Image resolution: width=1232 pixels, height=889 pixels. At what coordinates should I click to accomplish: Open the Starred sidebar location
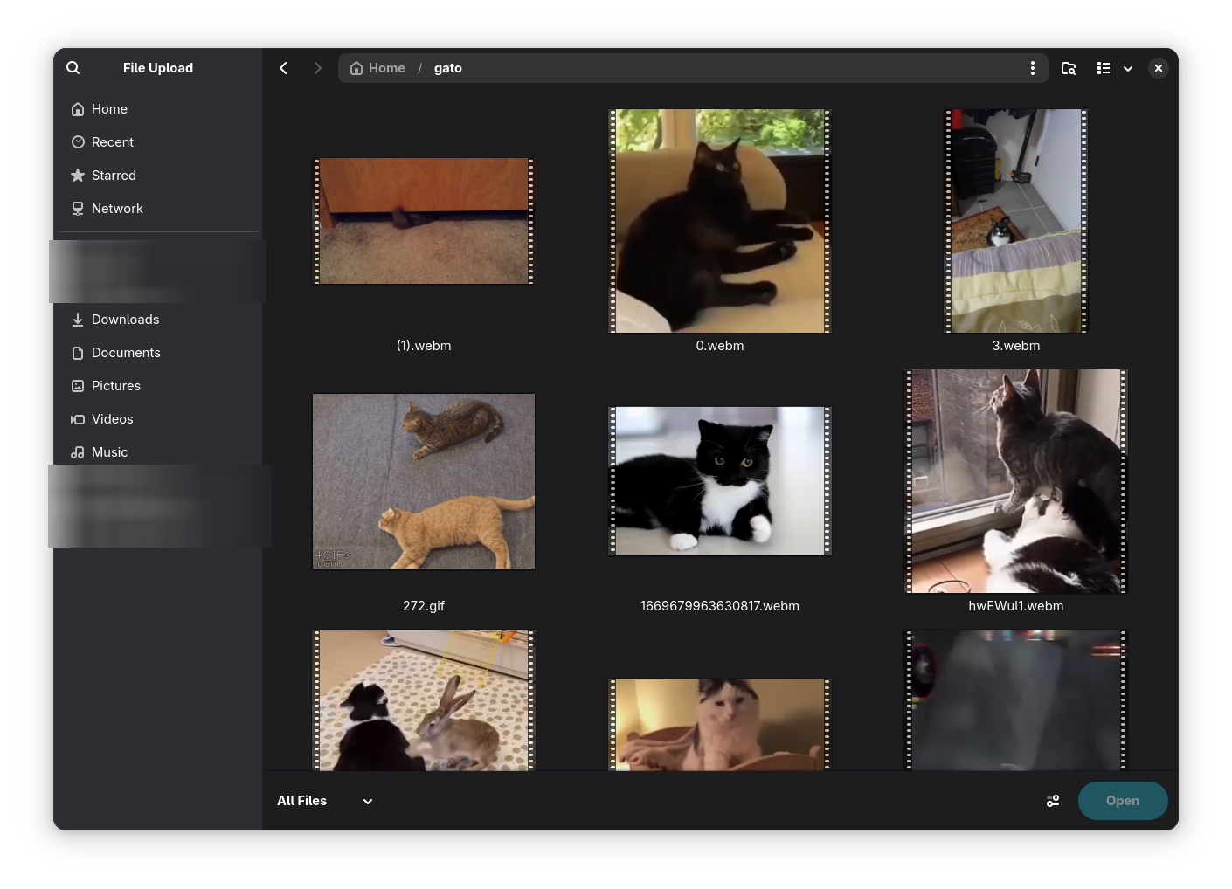click(157, 176)
